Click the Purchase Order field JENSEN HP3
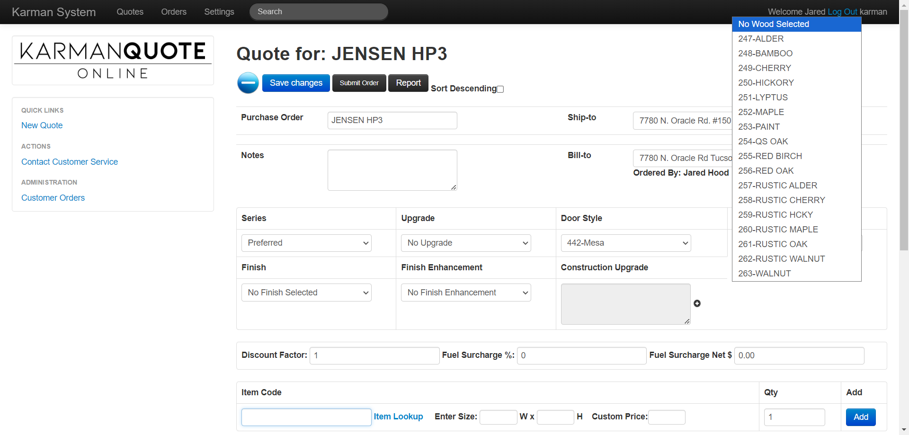Image resolution: width=909 pixels, height=435 pixels. (x=392, y=120)
